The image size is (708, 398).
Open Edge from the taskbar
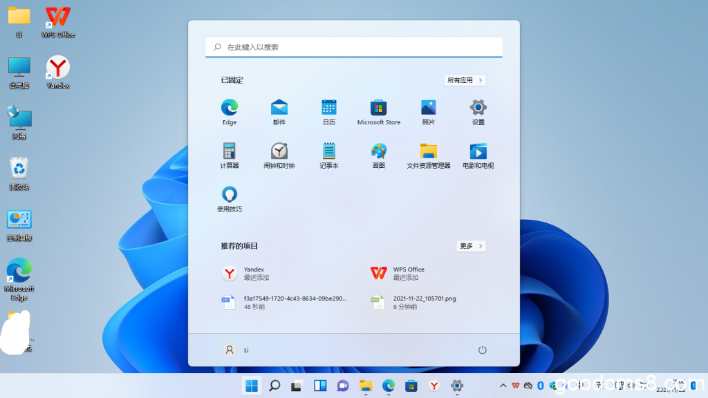pyautogui.click(x=389, y=386)
